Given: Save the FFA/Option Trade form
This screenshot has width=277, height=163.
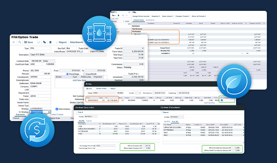Looking at the screenshot, I should click(x=29, y=42).
